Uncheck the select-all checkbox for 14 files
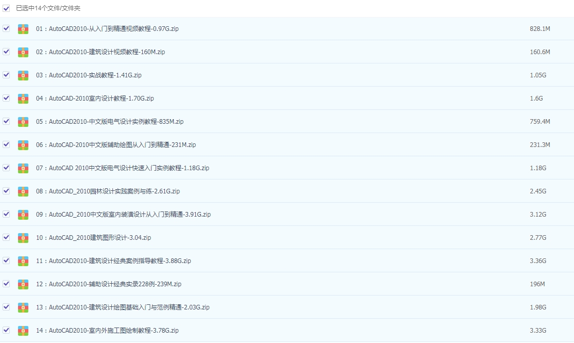This screenshot has height=343, width=574. click(x=6, y=8)
